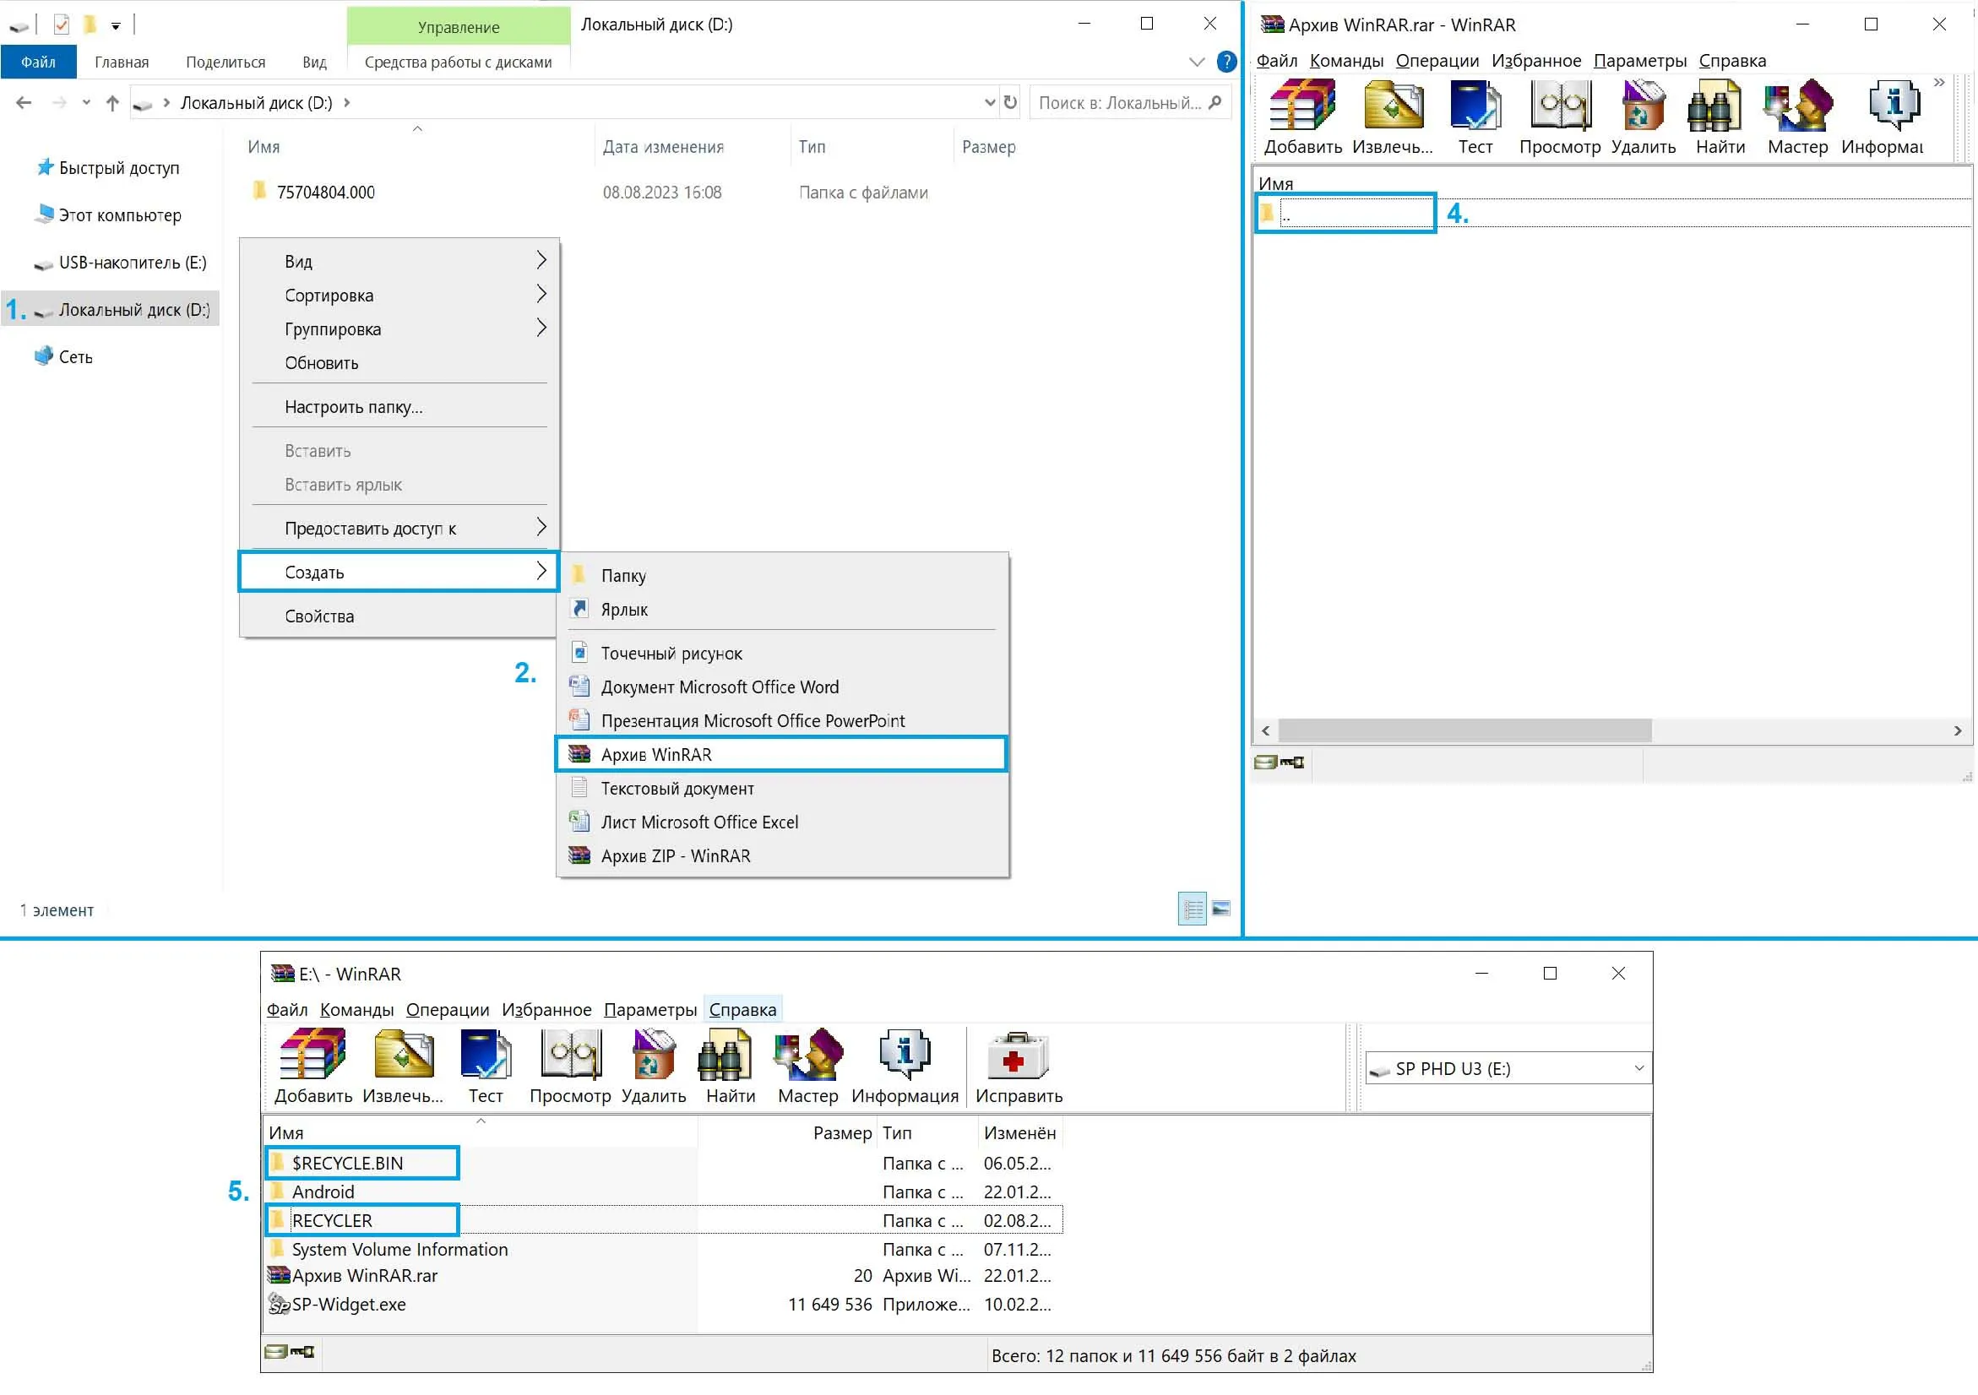Switch Explorer to details view
Viewport: 1978px width, 1395px height.
[1193, 909]
